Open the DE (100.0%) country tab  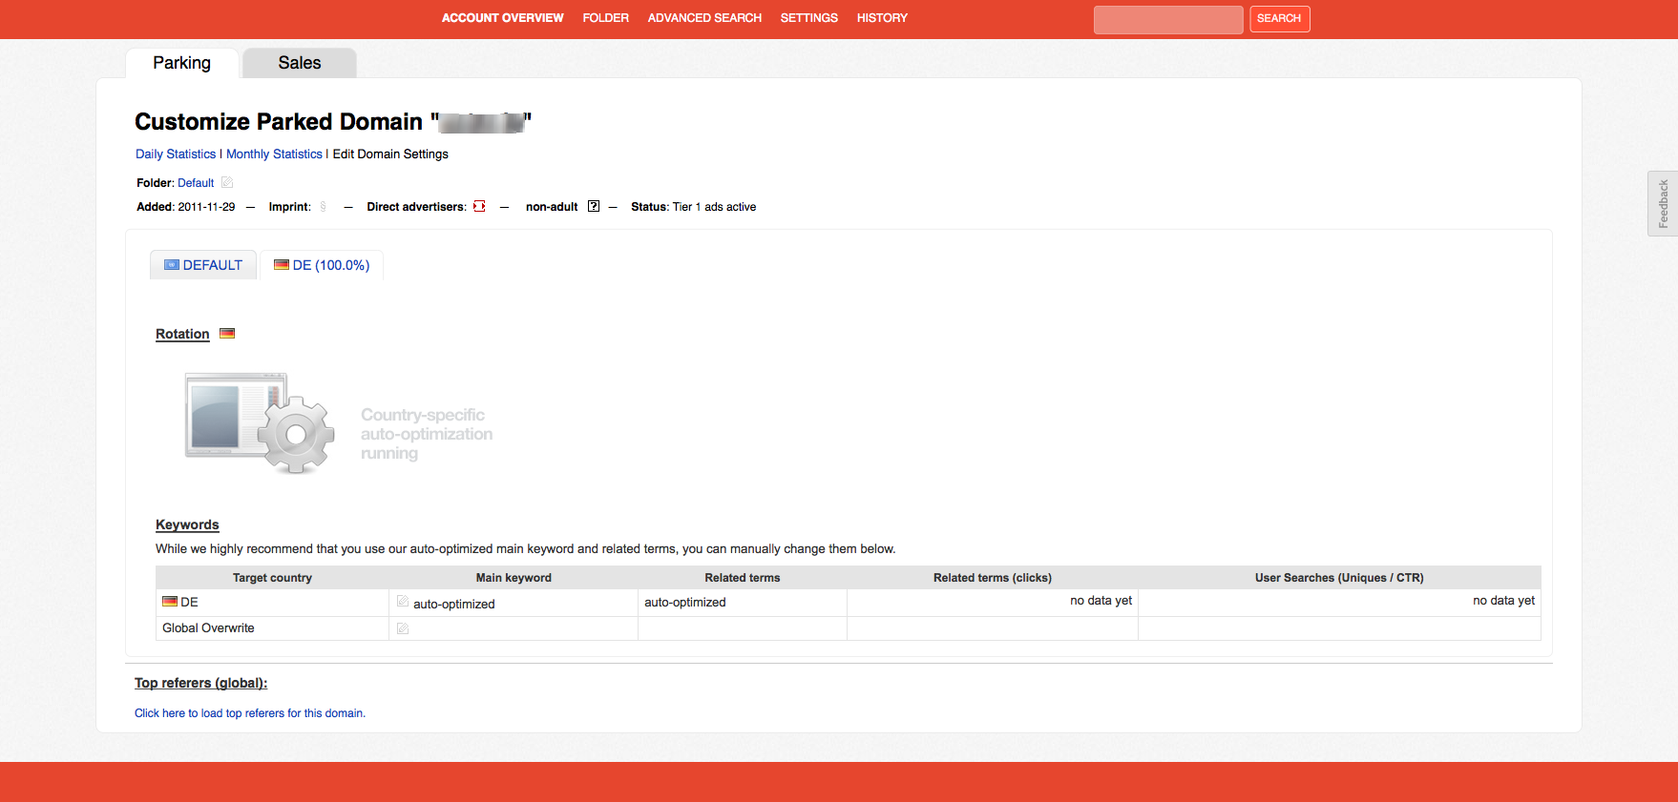(x=322, y=265)
